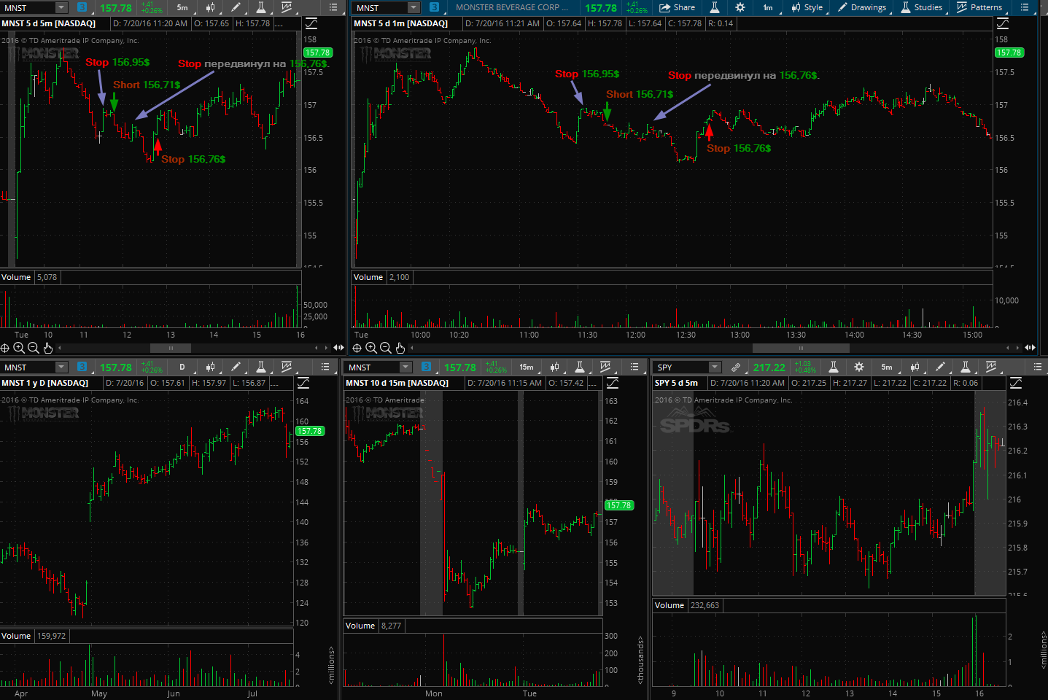Click the symbol link chain icon in SPY chart
The image size is (1048, 700).
pos(736,367)
